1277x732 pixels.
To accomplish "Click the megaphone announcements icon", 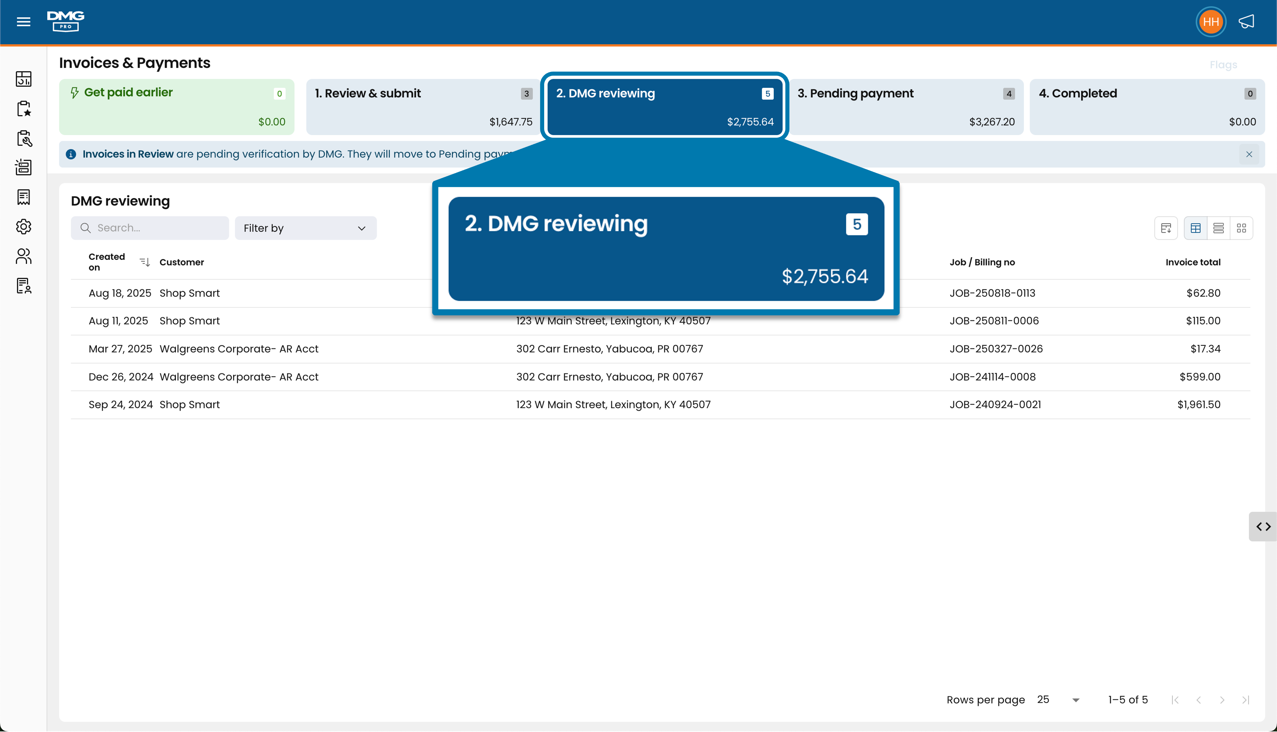I will 1246,22.
